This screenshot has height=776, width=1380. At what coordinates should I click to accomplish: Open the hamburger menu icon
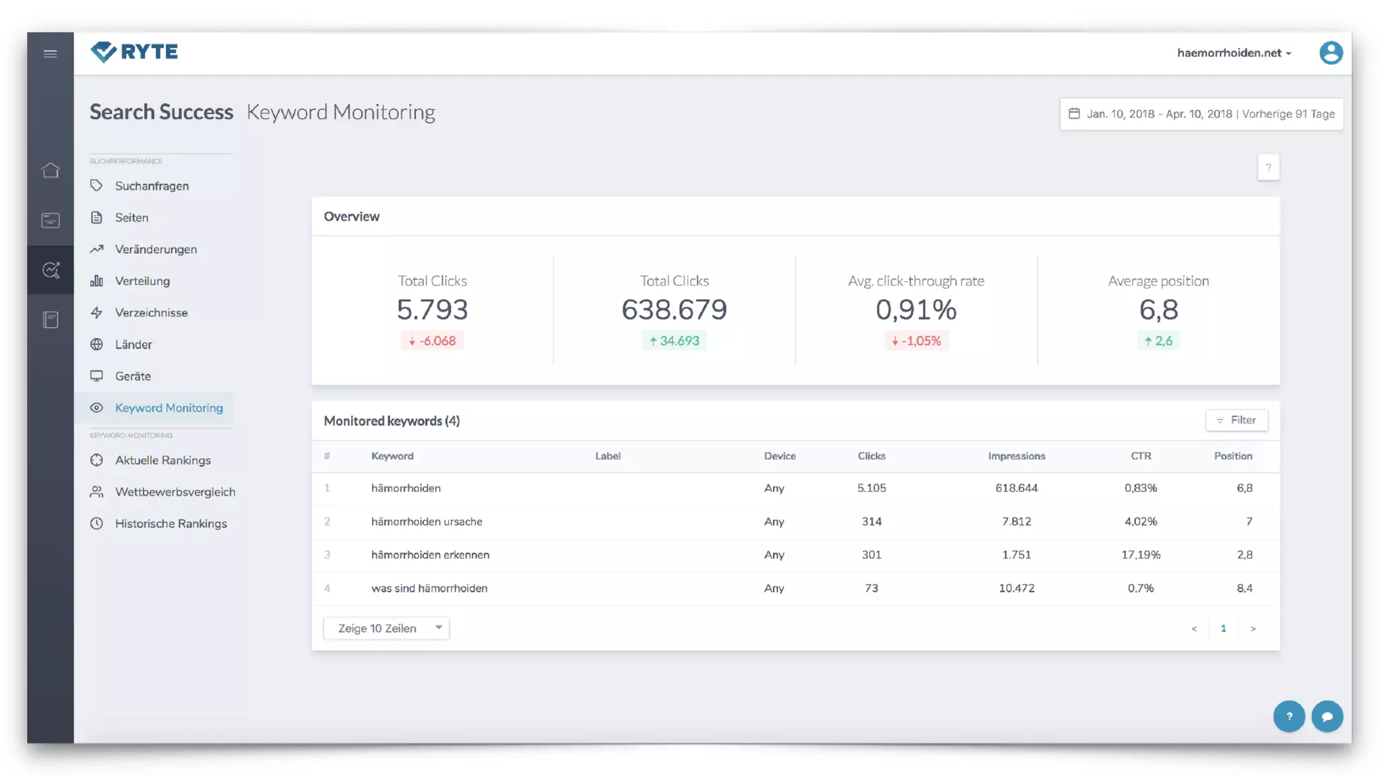[x=50, y=54]
